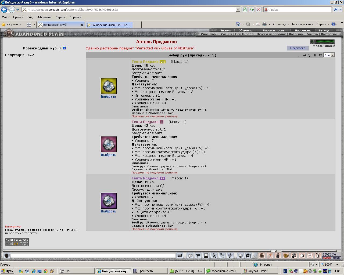Open the IE Избранное menu
The width and height of the screenshot is (344, 275).
click(x=44, y=17)
